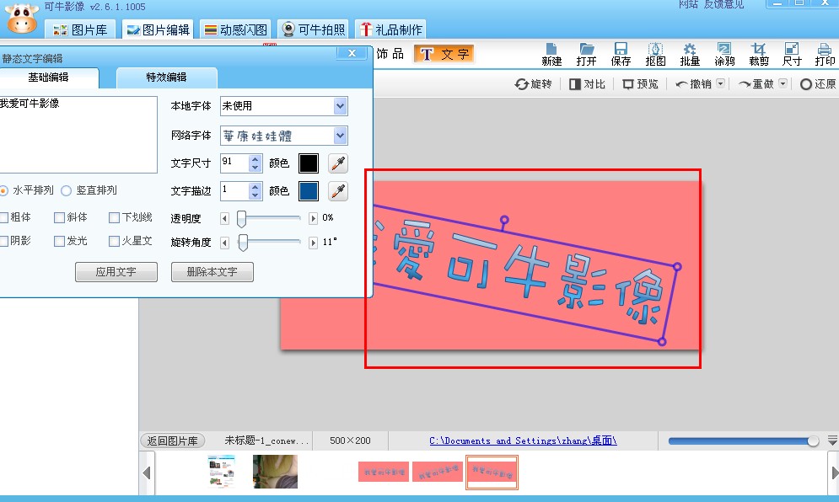Select the 文字 text tool tab

click(x=444, y=54)
